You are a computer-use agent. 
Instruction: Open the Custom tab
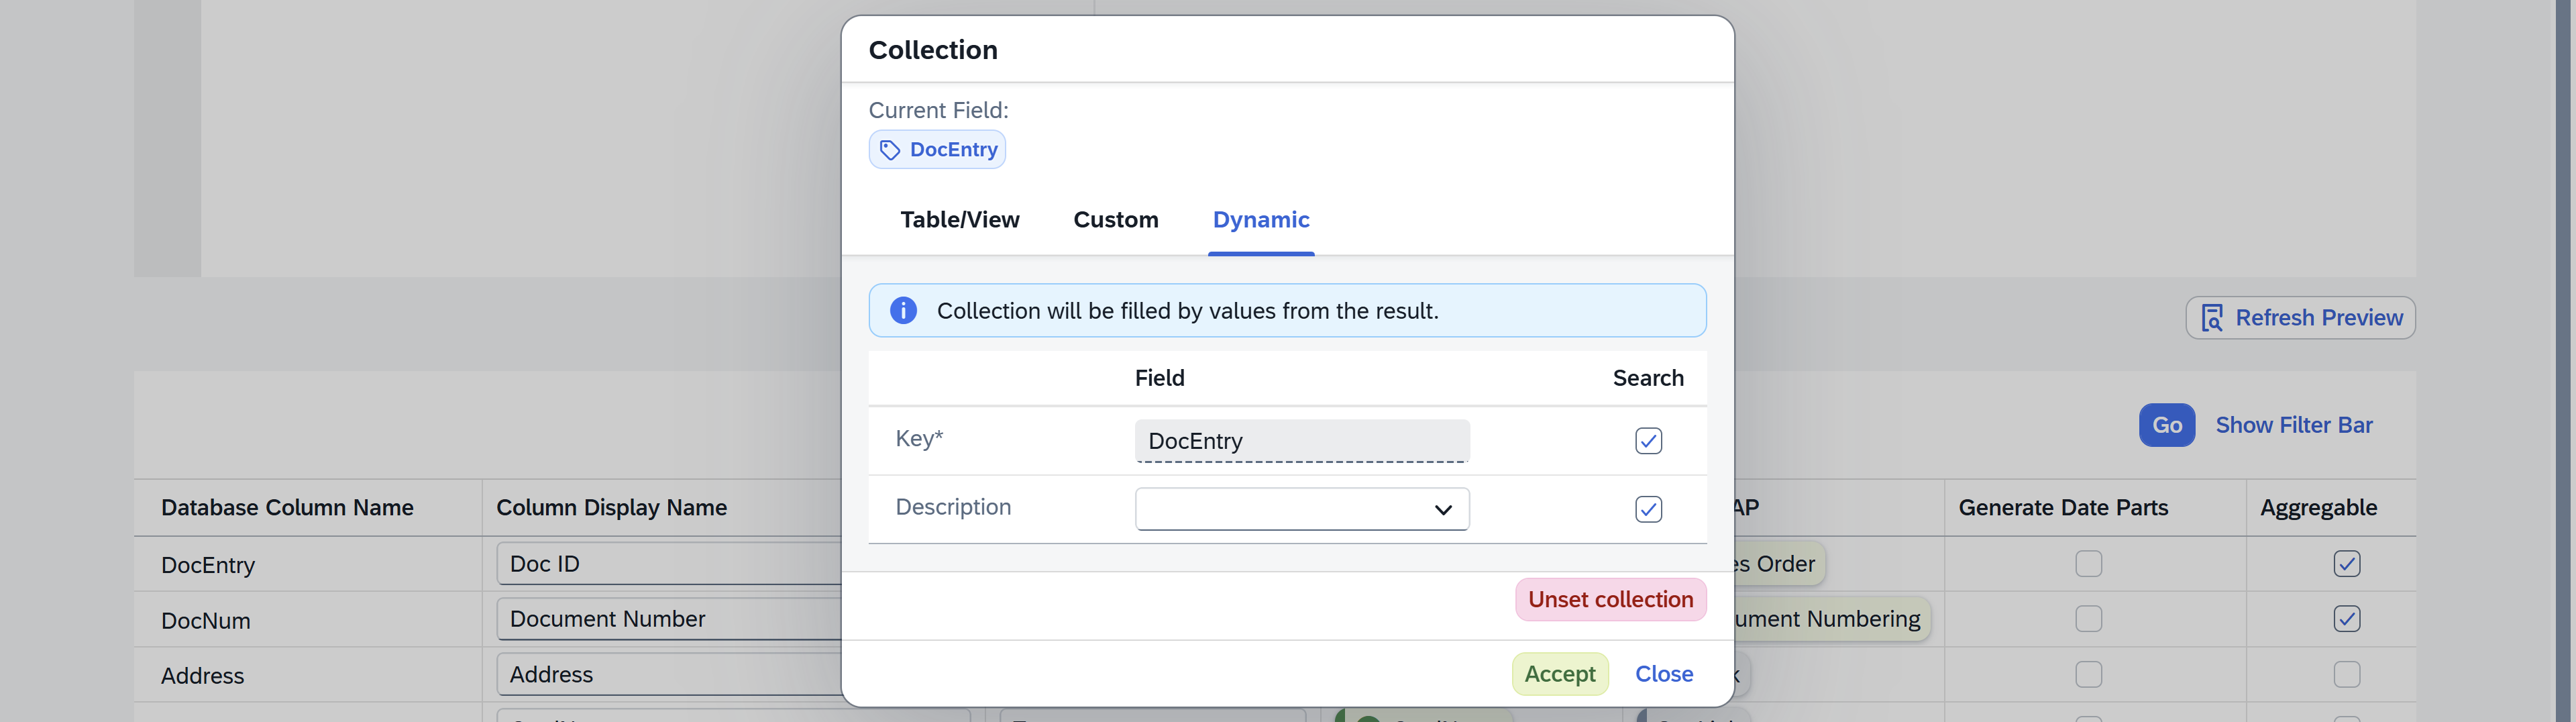click(1115, 220)
